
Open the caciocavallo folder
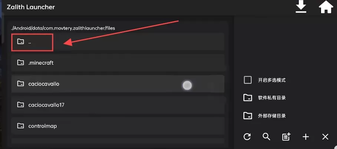pyautogui.click(x=118, y=84)
